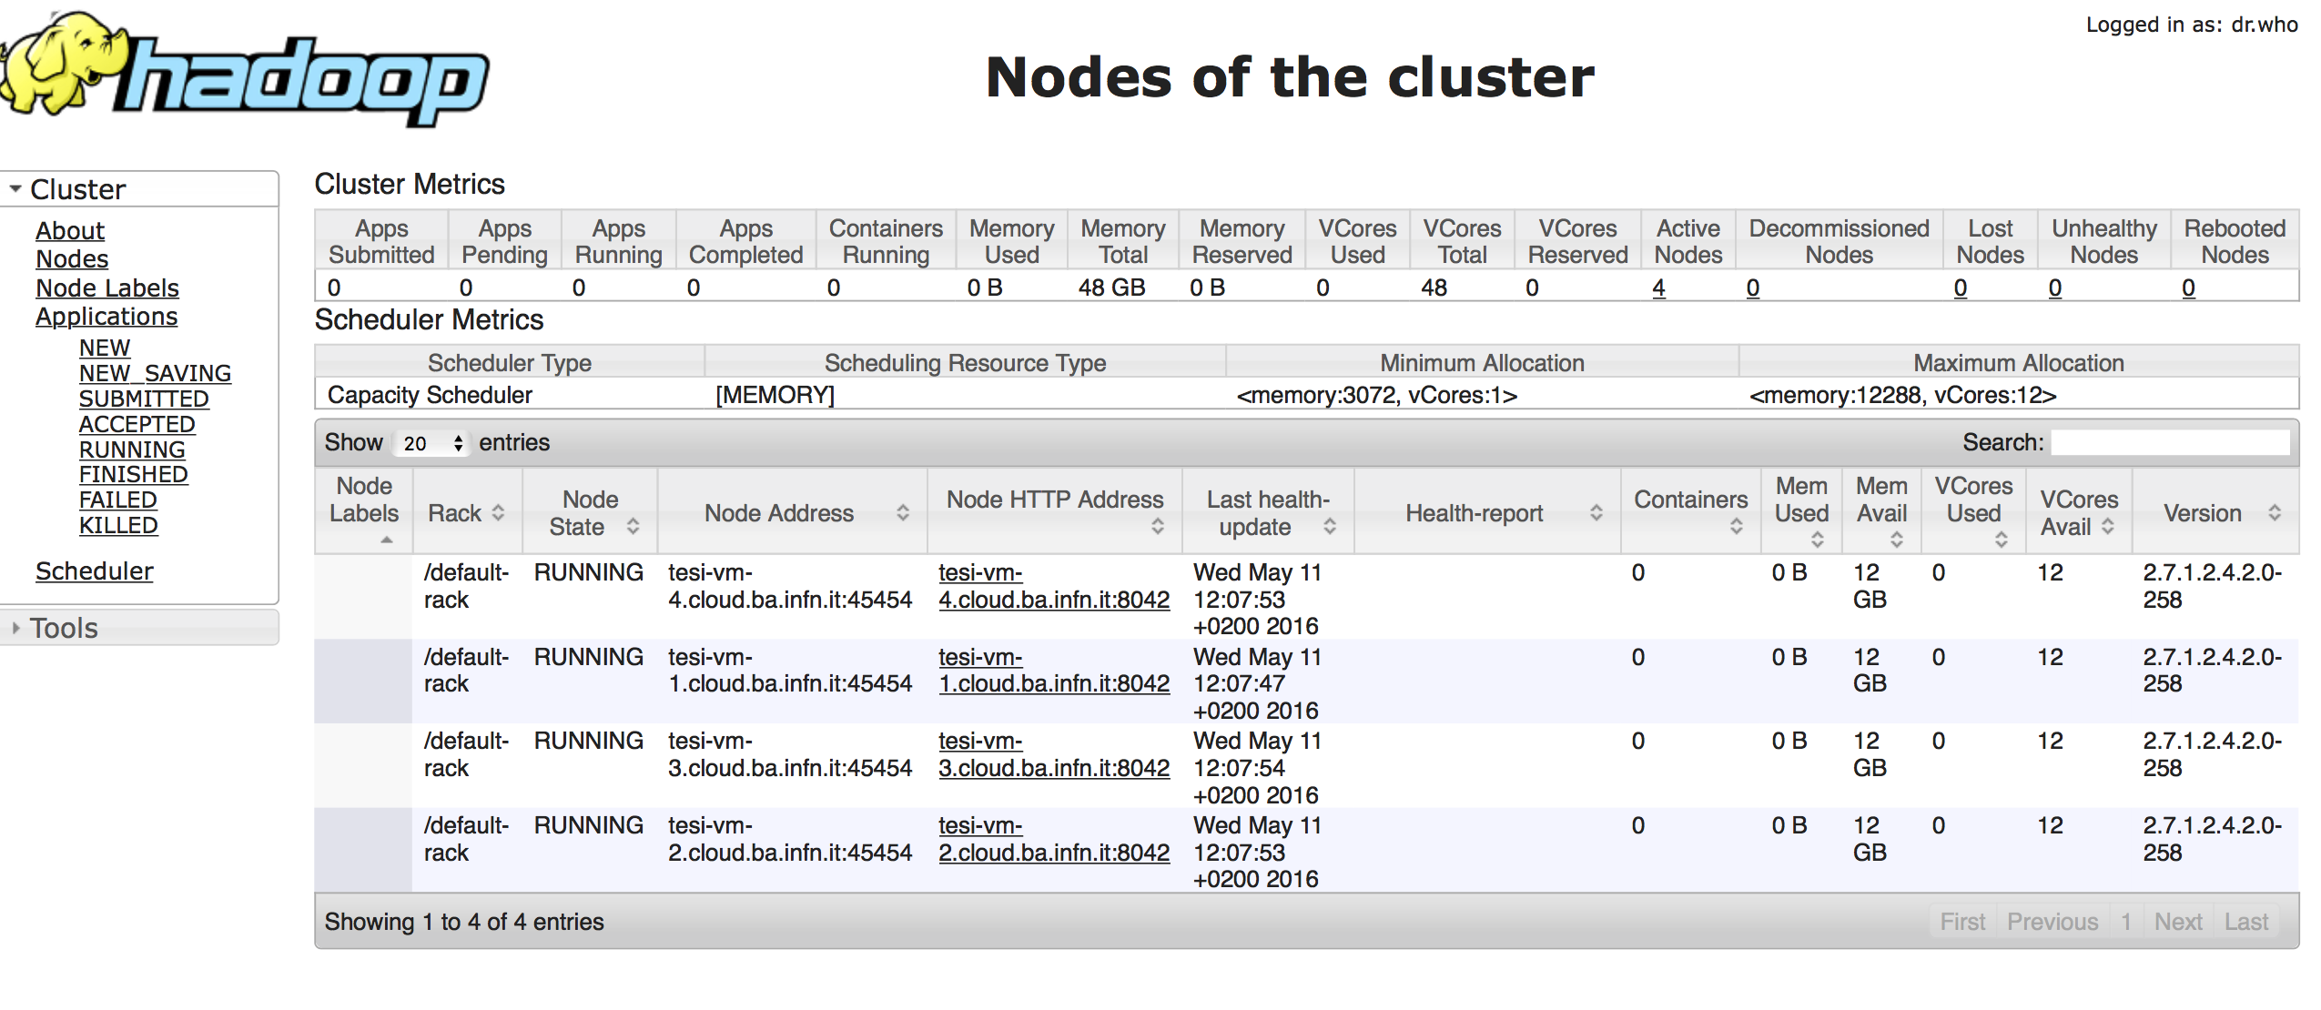The width and height of the screenshot is (2321, 1010).
Task: Open the FAILED applications link
Action: tap(117, 500)
